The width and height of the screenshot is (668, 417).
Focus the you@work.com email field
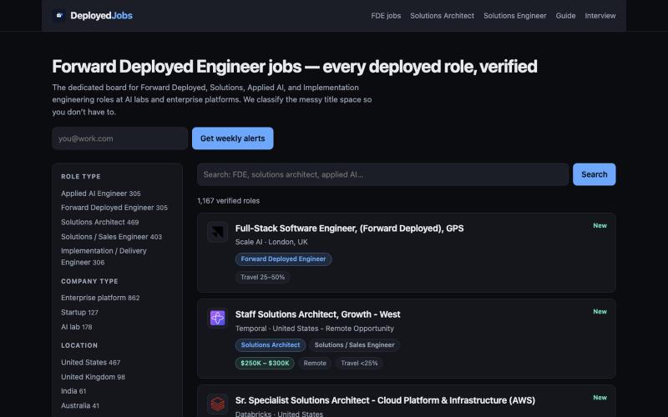[x=119, y=138]
